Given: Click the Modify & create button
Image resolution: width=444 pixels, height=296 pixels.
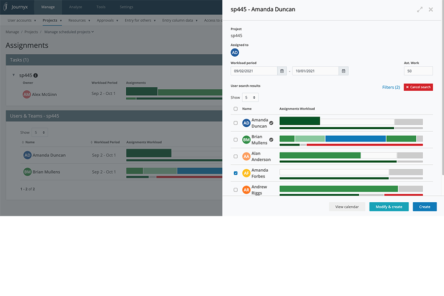Looking at the screenshot, I should pyautogui.click(x=389, y=207).
